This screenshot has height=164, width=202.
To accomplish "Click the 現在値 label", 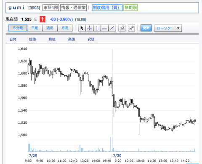I will point(12,19).
